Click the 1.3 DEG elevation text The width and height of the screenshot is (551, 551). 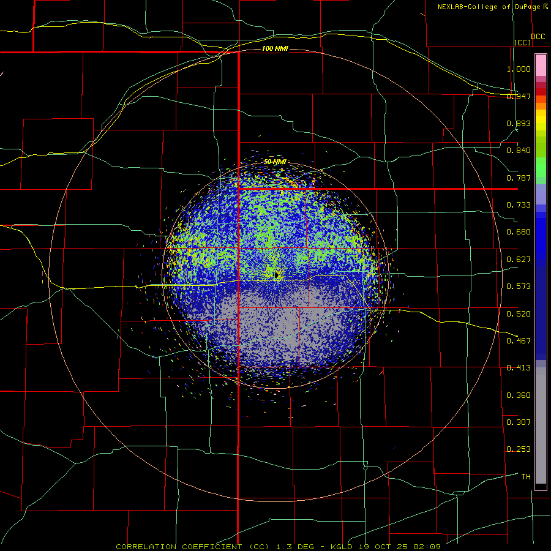pos(294,547)
